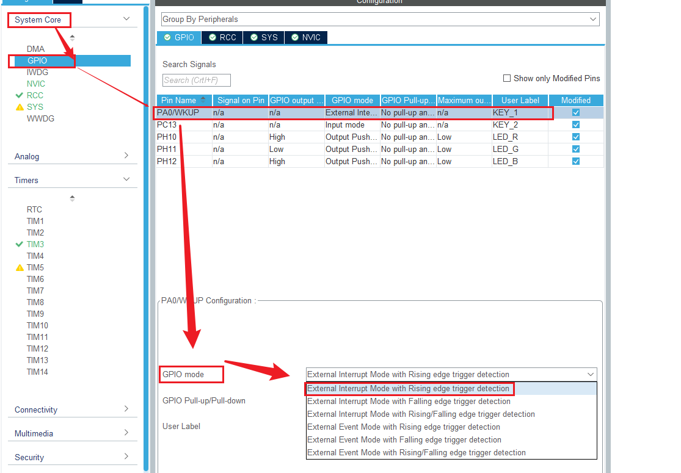
Task: Toggle the Modified checkbox for PC13
Action: [x=575, y=125]
